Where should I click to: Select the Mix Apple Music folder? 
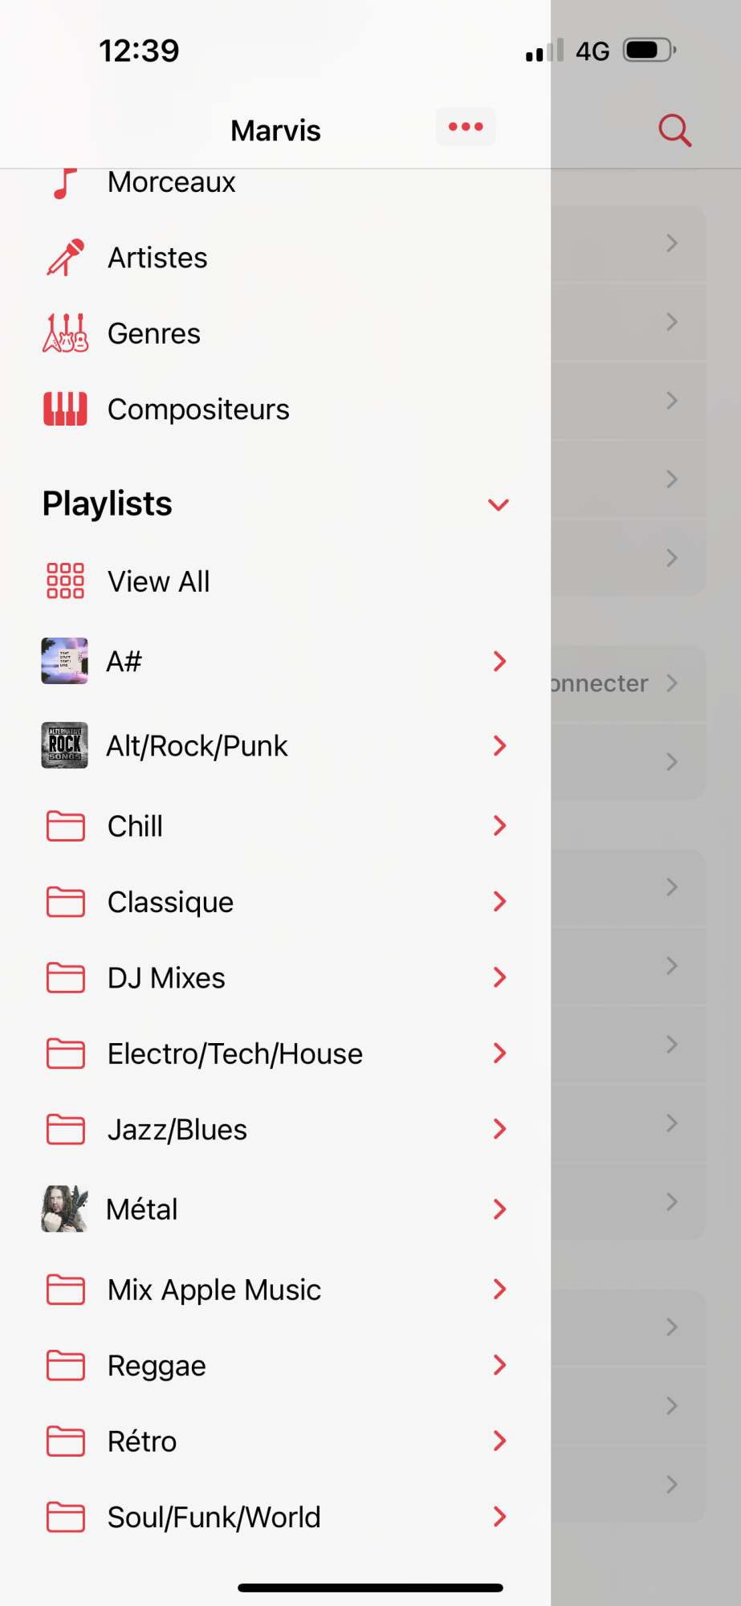click(x=214, y=1290)
